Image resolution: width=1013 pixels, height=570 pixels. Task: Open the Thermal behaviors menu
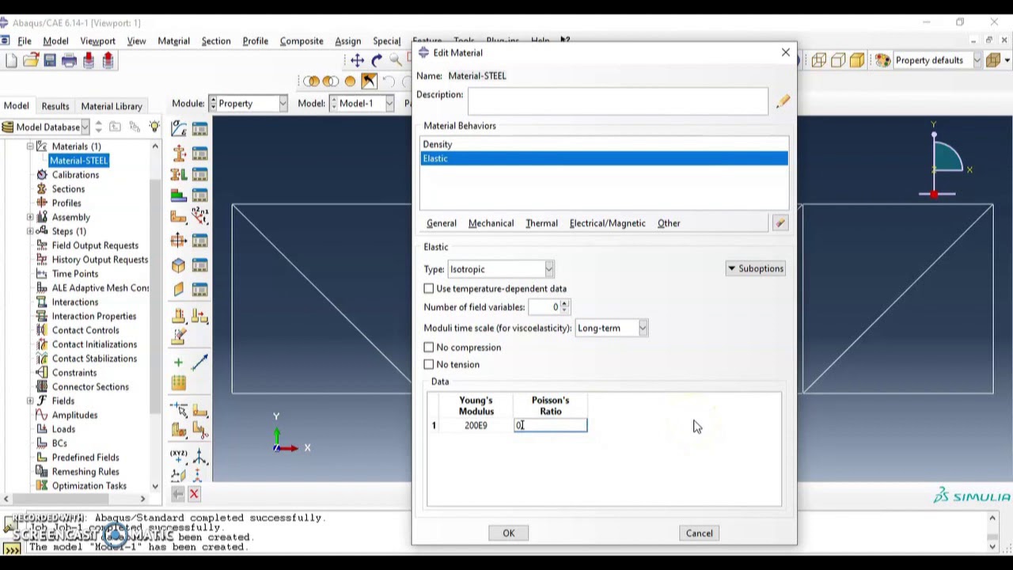(x=541, y=223)
